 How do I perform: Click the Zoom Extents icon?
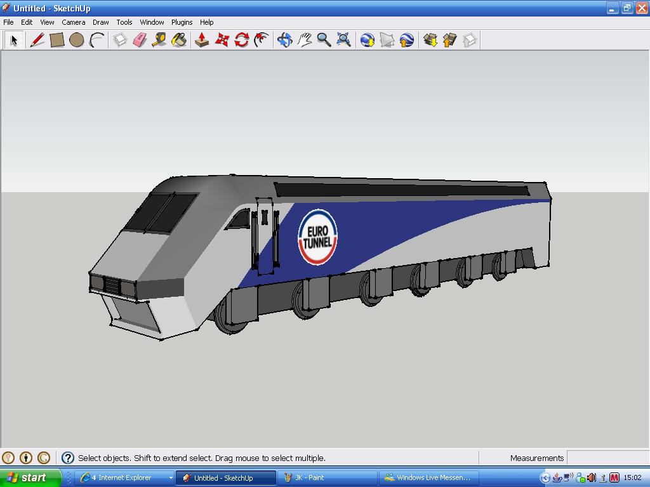[343, 40]
